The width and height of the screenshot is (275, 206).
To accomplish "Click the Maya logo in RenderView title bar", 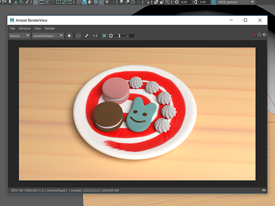I will point(12,20).
